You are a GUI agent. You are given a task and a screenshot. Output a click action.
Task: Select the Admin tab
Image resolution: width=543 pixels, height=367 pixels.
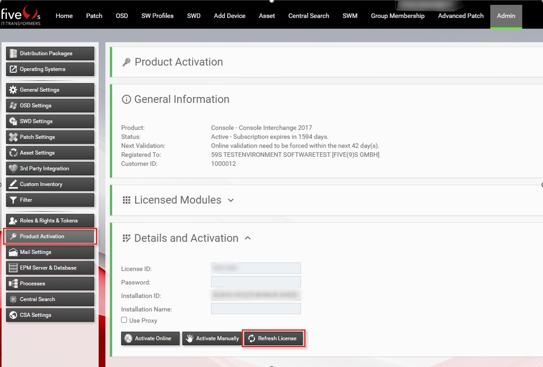(506, 16)
